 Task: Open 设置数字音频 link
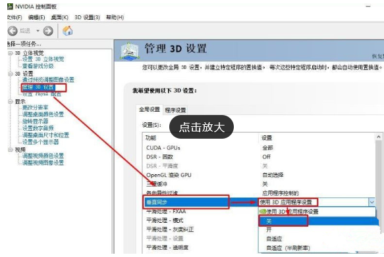coord(38,128)
